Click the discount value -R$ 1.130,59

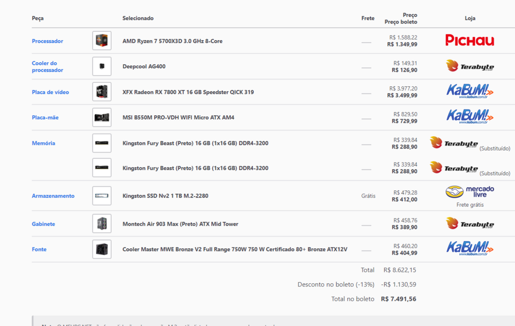coord(399,284)
